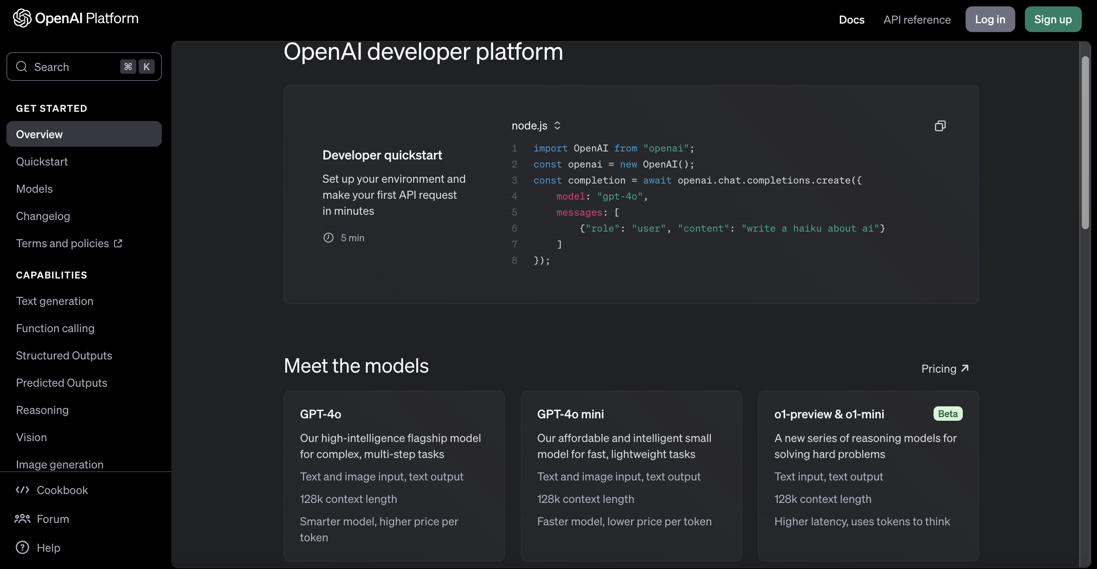Open the o1-preview & o1-mini card
The image size is (1097, 569).
868,476
